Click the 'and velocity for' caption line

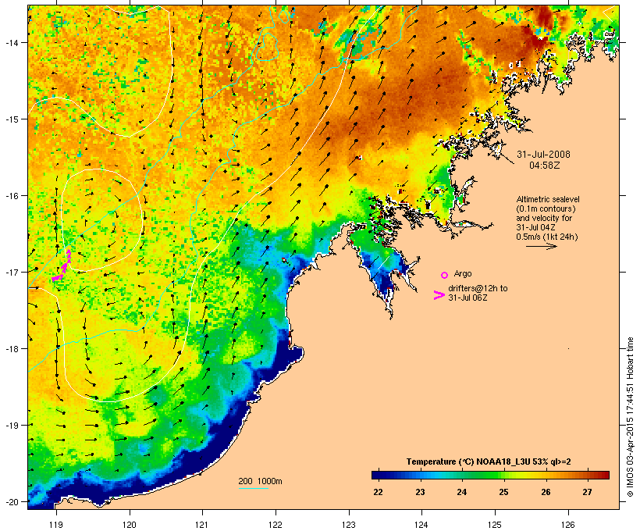[544, 218]
